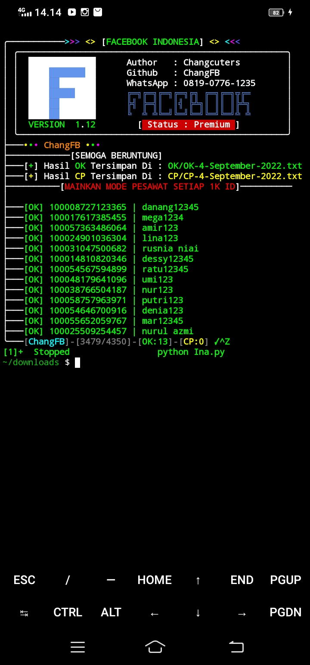Tap the 4G signal strength indicator
The height and width of the screenshot is (665, 310).
[25, 12]
